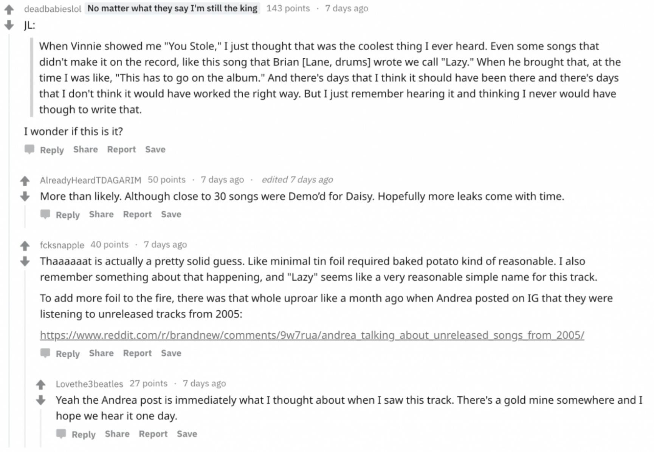This screenshot has width=654, height=452.
Task: Upvote AlreadyHeardTDAGARIM's comment
Action: [25, 181]
